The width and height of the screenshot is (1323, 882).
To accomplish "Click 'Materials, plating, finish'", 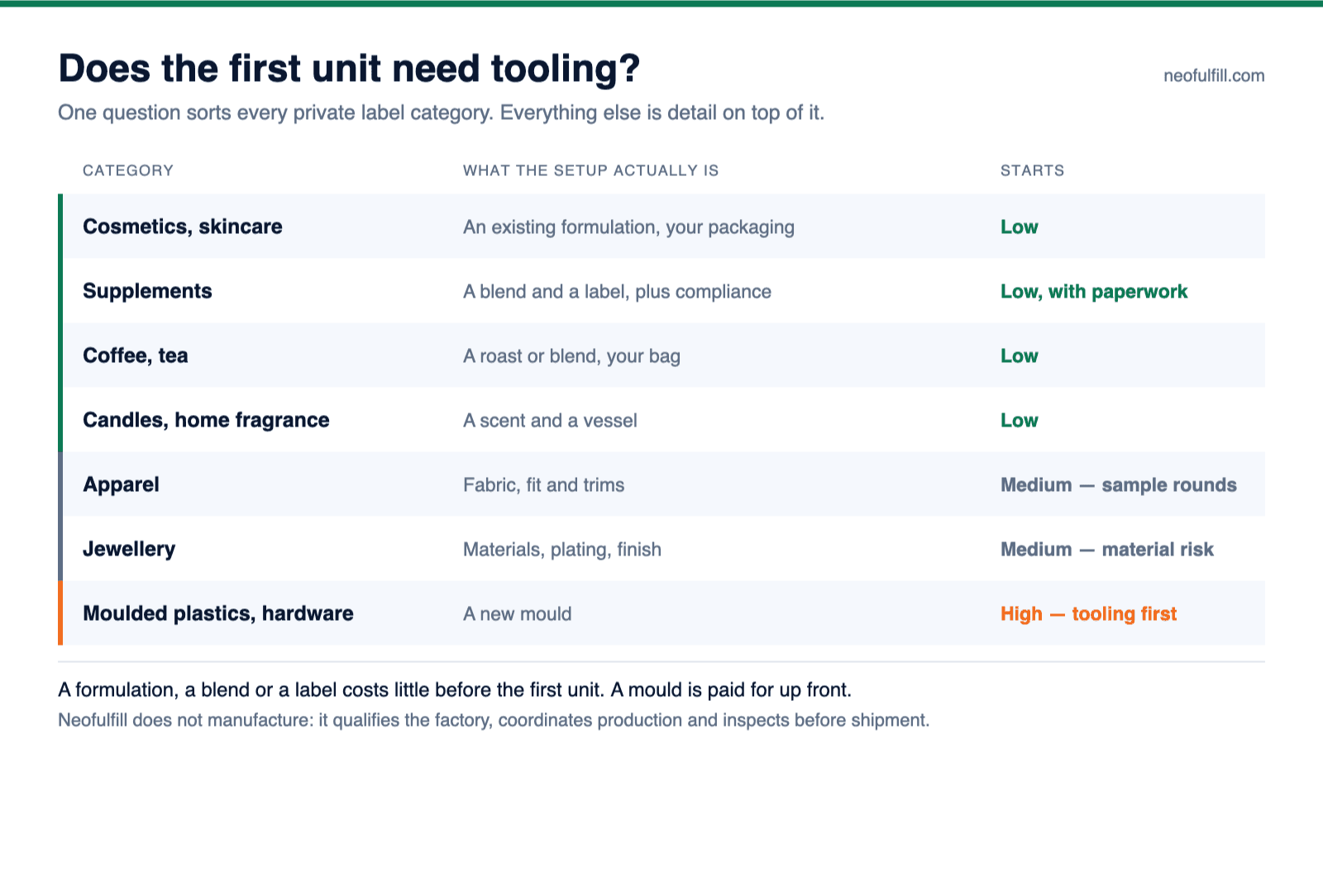I will point(562,550).
